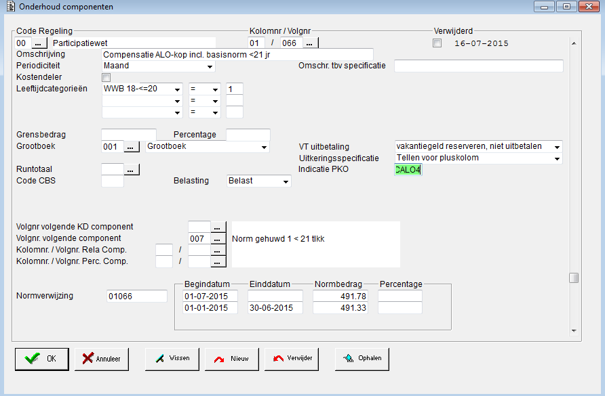
Task: Click the Volgnr volgende KD component field
Action: (199, 227)
